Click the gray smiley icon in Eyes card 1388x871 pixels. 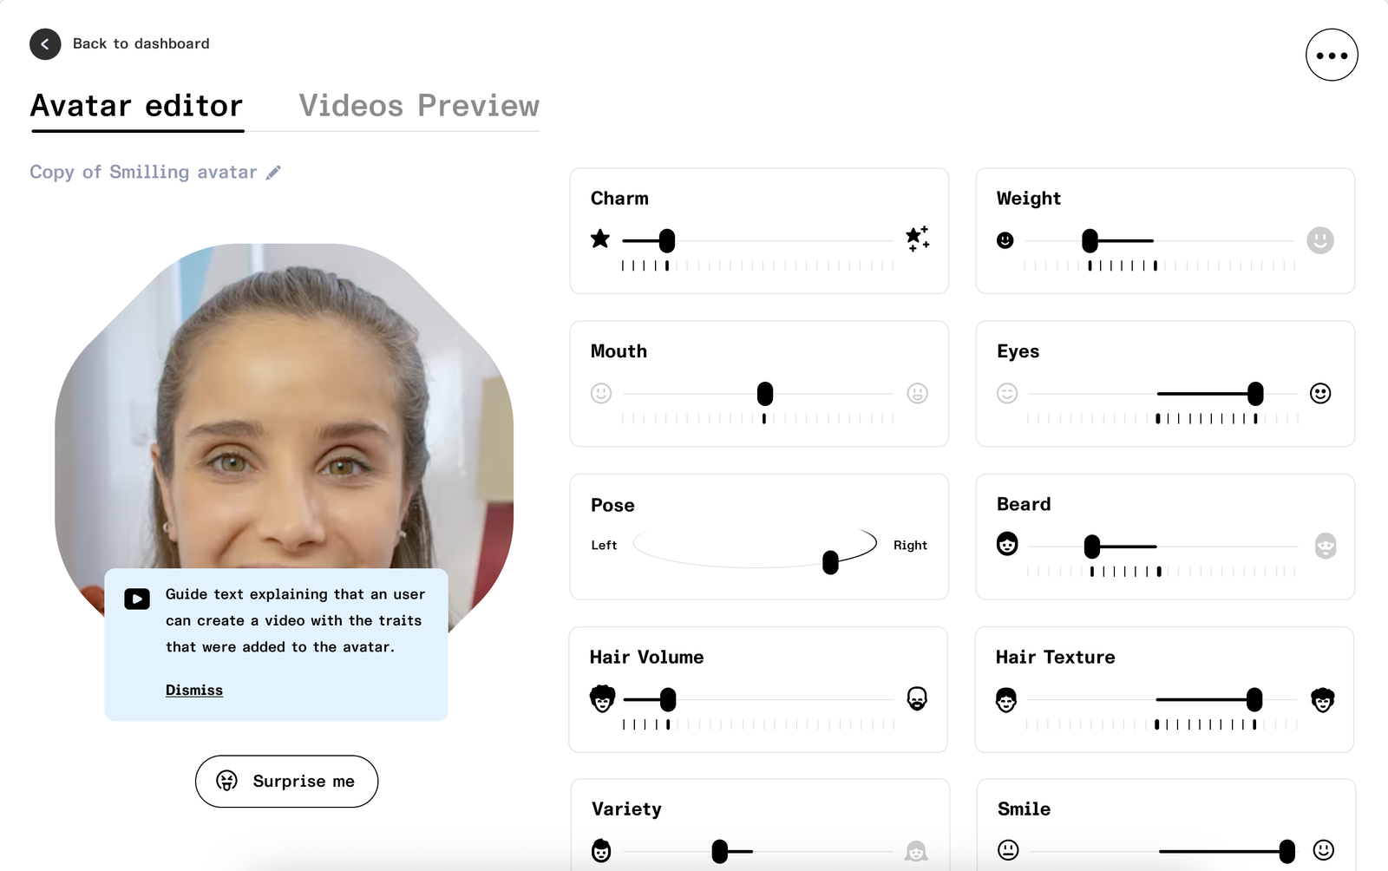click(1007, 393)
